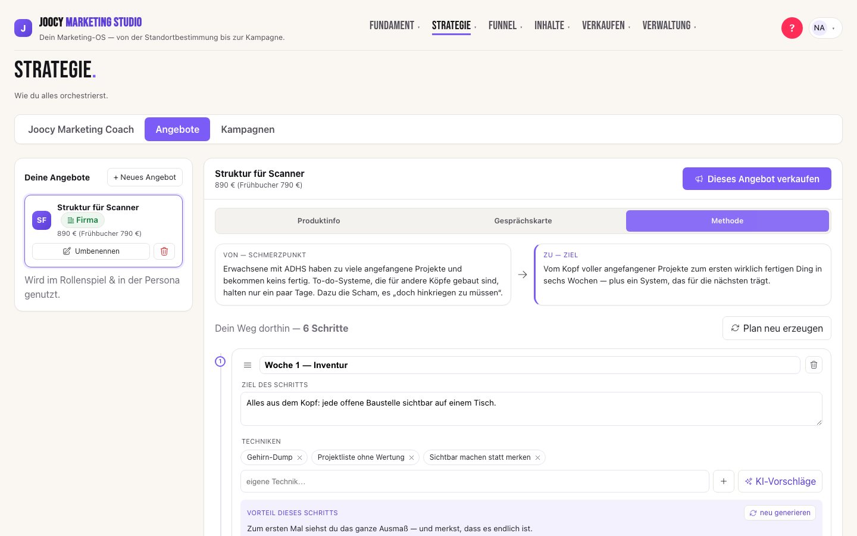Add custom technique with plus button
857x536 pixels.
pos(723,481)
